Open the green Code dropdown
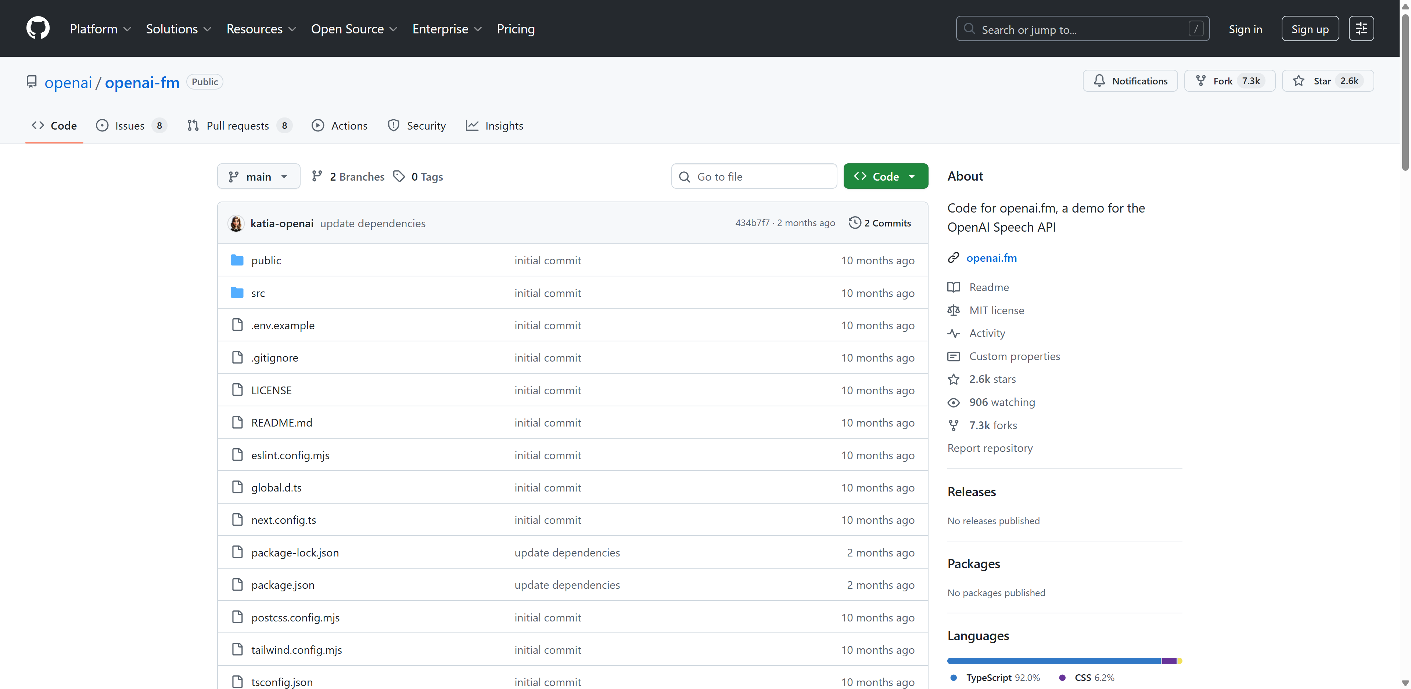This screenshot has height=689, width=1411. point(885,176)
